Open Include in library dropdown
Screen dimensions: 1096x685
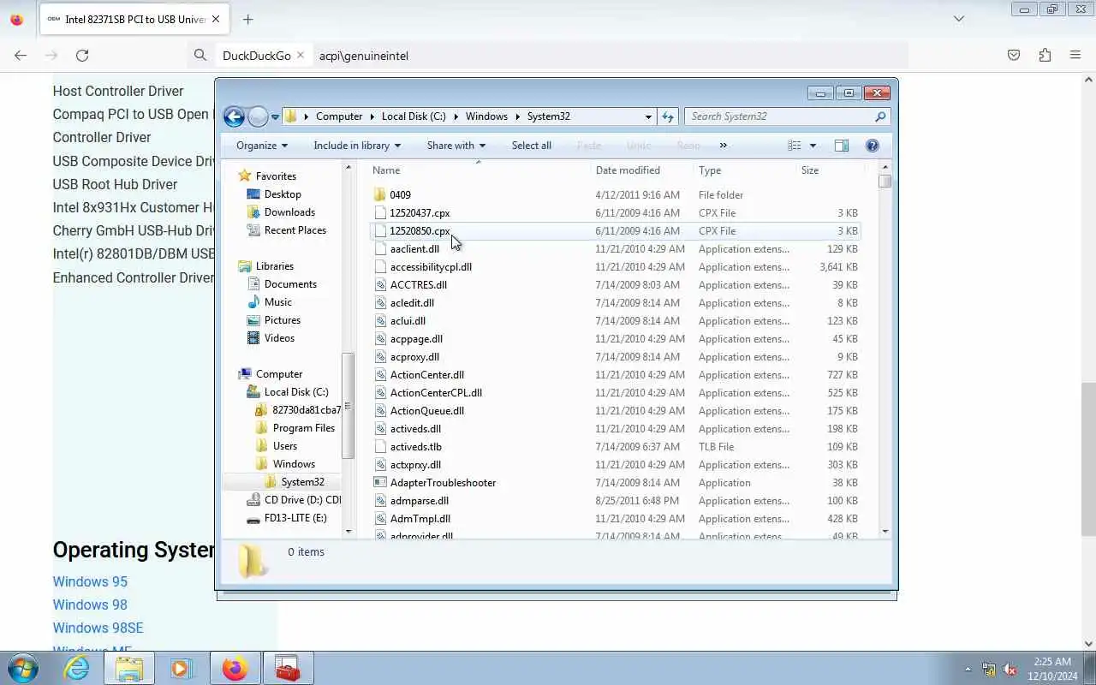(x=357, y=146)
